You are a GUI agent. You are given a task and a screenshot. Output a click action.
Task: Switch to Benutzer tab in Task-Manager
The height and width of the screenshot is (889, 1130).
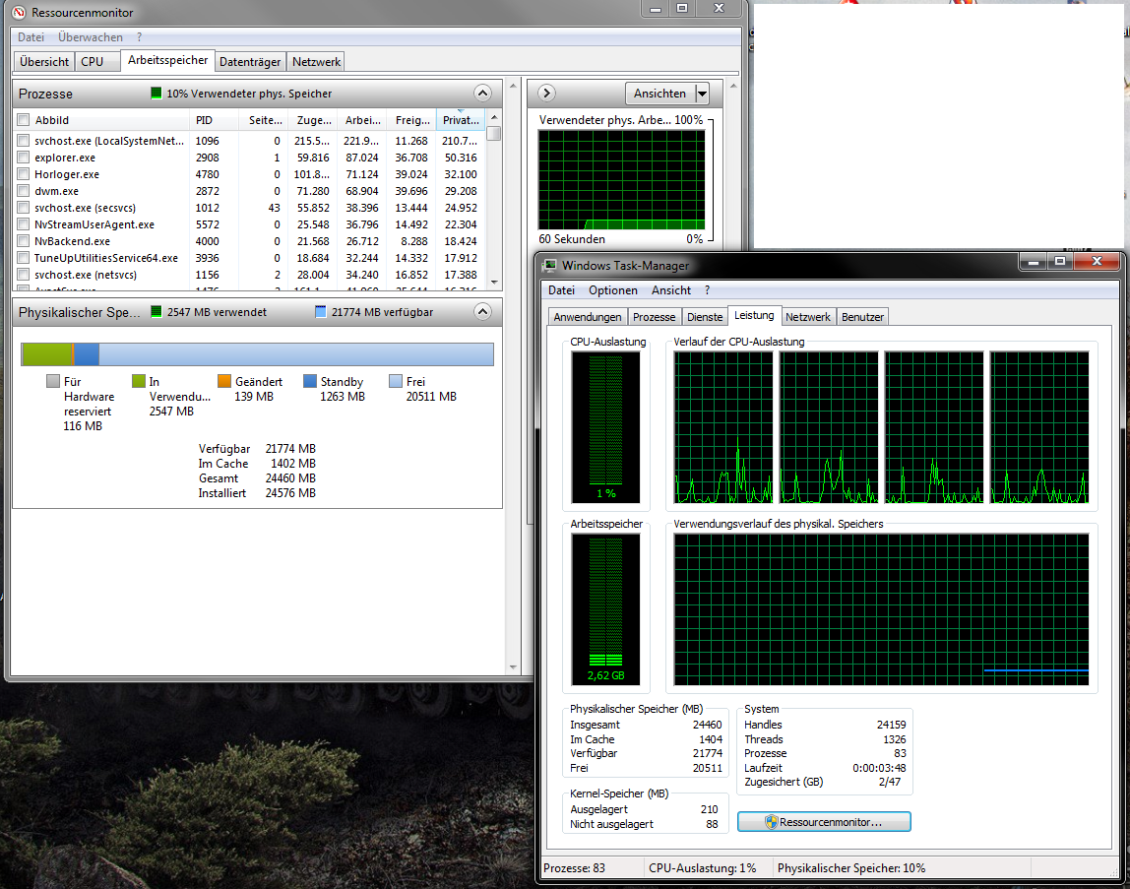pos(862,317)
